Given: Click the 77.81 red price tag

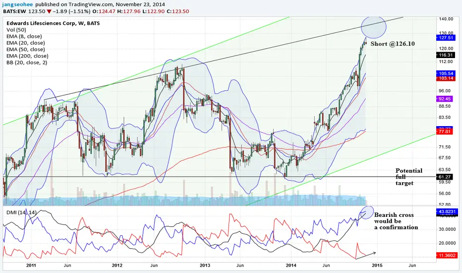Looking at the screenshot, I should [445, 132].
